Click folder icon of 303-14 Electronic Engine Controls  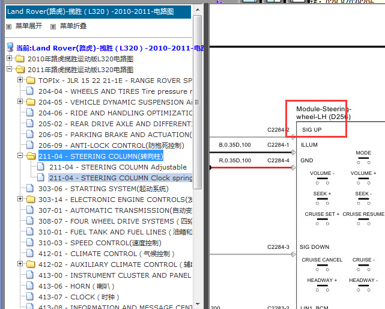[31, 200]
